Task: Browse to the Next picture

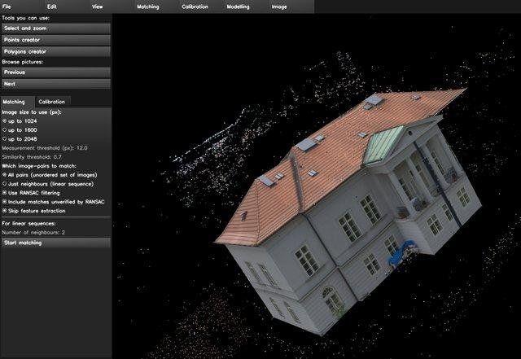Action: pos(55,83)
